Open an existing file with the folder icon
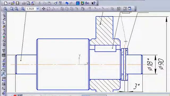Image resolution: width=170 pixels, height=96 pixels. point(13,3)
